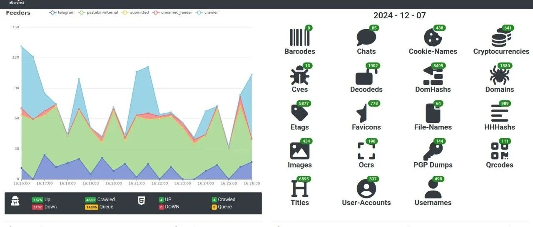Click the 989 HHHashs count badge
This screenshot has width=533, height=227.
[x=505, y=103]
